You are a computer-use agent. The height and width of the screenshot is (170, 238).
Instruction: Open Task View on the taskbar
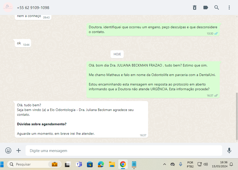point(68,164)
